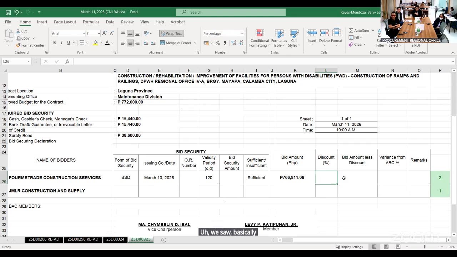Toggle Middle Align vertical alignment

130,33
